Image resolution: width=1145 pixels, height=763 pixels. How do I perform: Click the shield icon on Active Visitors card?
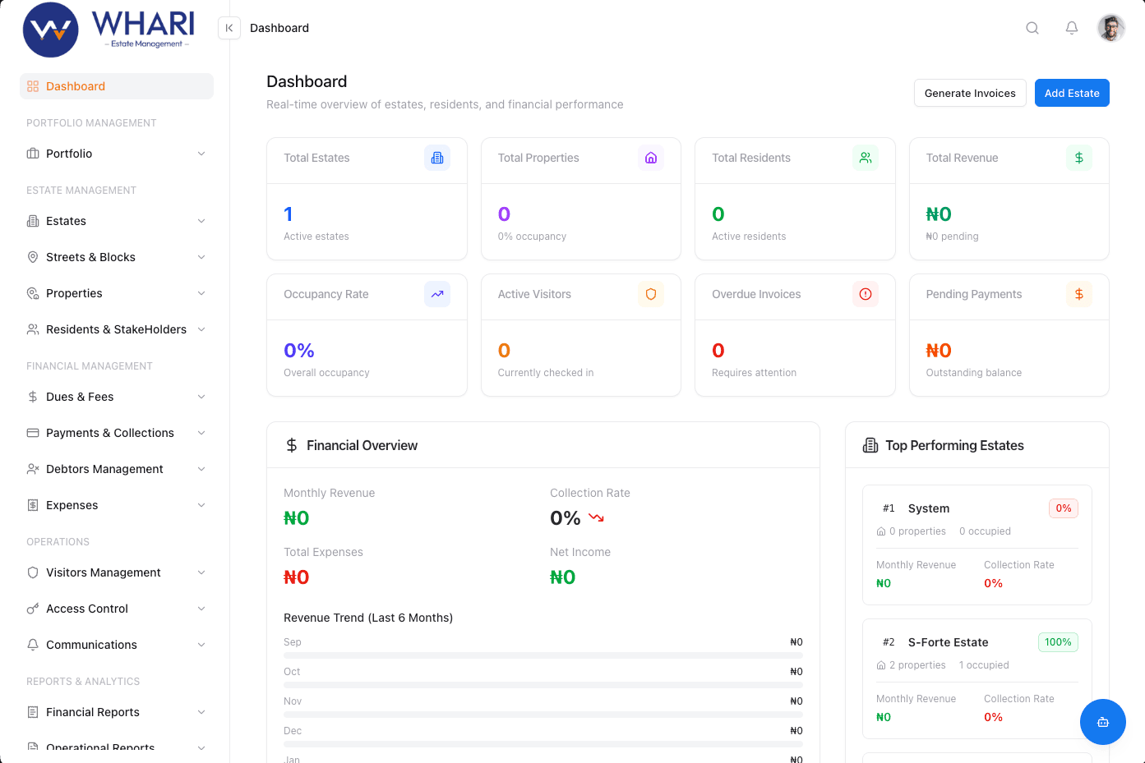(650, 294)
